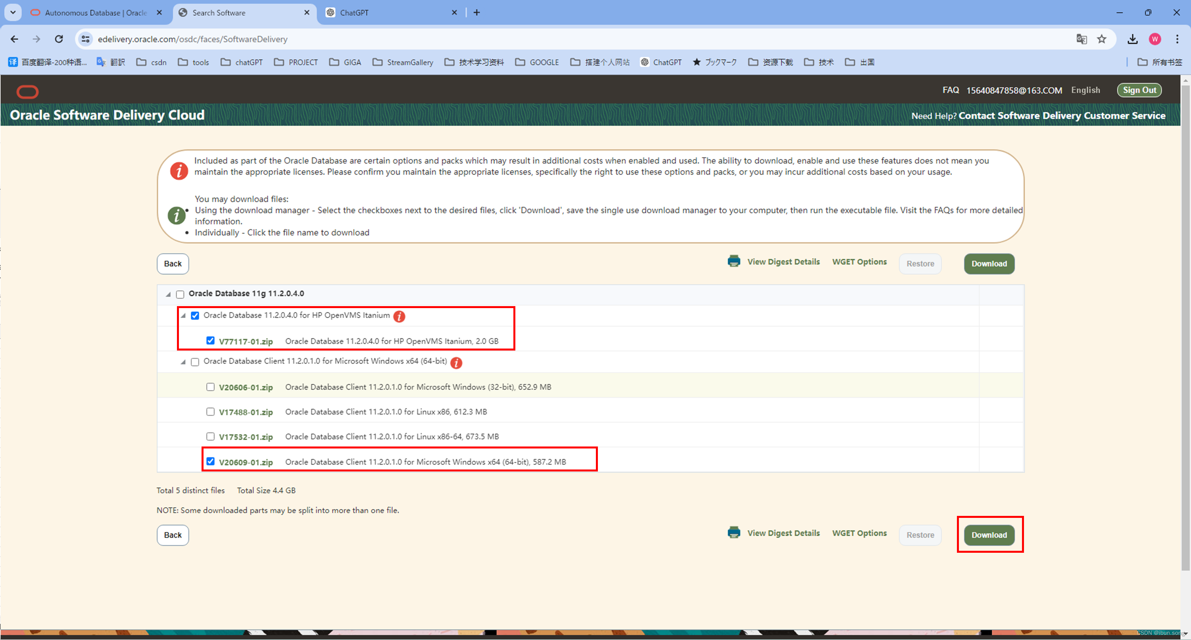Viewport: 1191px width, 640px height.
Task: Click the top printer icon next to View Digest Details
Action: [x=734, y=262]
